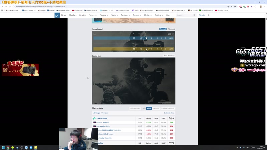267x150 pixels.
Task: Select Terrorist side in match stats
Action: [x=156, y=108]
